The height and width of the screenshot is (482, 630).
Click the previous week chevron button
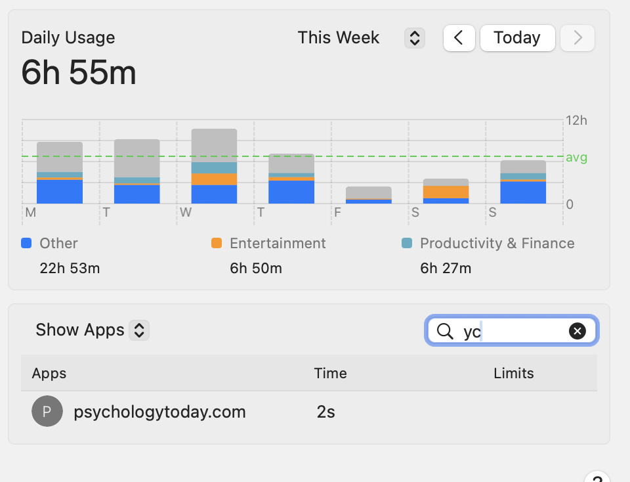click(x=459, y=38)
